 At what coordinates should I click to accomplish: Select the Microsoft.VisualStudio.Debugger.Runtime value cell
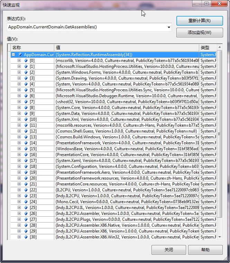point(127,96)
